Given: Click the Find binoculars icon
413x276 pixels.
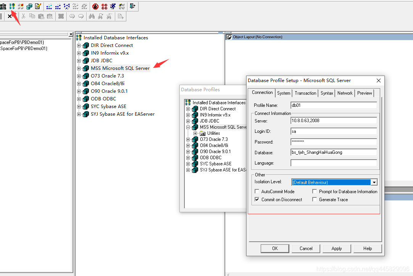Looking at the screenshot, I should tap(92, 16).
